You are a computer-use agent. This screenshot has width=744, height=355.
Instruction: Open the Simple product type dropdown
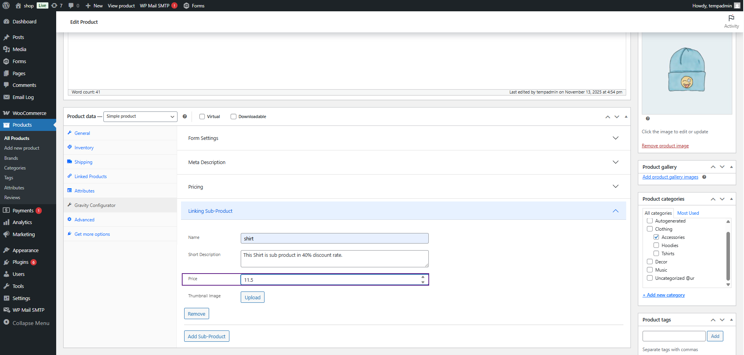point(140,117)
